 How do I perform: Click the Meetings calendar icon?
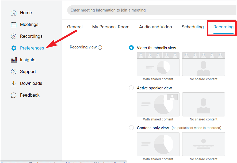[14, 25]
